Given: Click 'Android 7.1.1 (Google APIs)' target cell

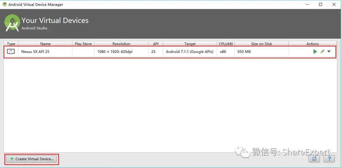Looking at the screenshot, I should 190,52.
